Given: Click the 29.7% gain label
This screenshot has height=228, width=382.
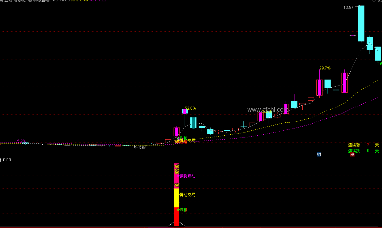Looking at the screenshot, I should click(325, 68).
